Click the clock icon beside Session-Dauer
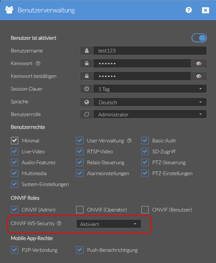This screenshot has height=263, width=216. point(87,89)
